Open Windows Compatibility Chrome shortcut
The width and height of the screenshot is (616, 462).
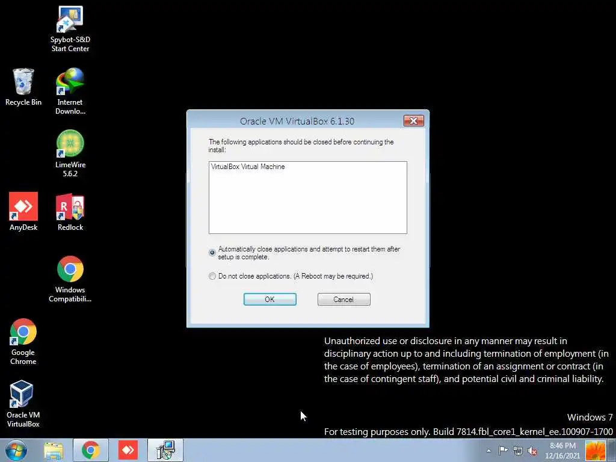70,279
